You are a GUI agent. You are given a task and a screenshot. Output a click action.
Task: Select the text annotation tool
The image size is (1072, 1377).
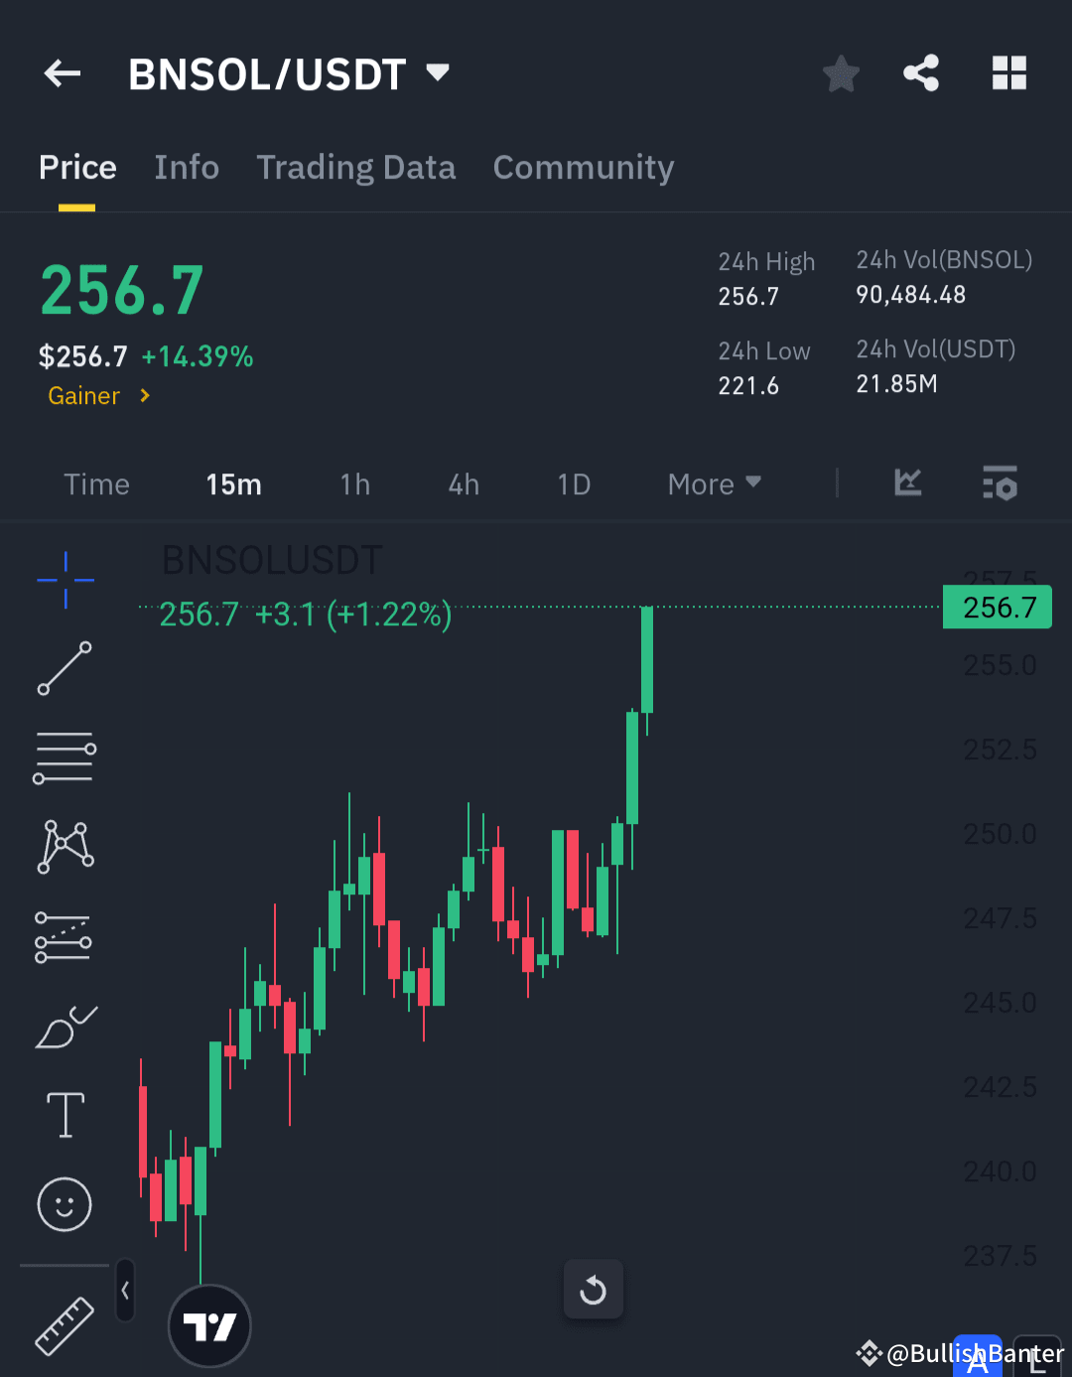[x=65, y=1114]
